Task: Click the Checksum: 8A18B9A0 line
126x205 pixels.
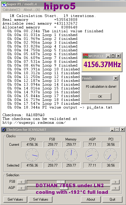Action: (x=23, y=115)
